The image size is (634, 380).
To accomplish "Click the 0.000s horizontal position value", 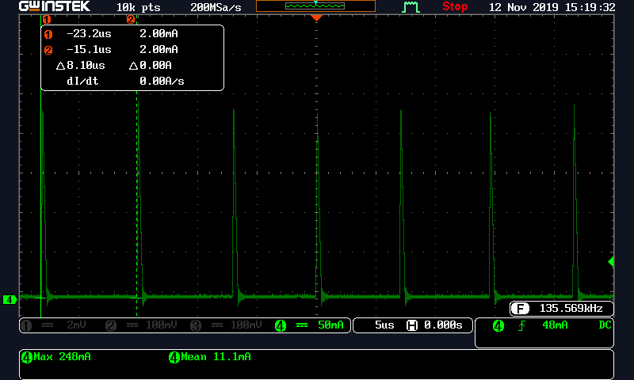I will [443, 325].
